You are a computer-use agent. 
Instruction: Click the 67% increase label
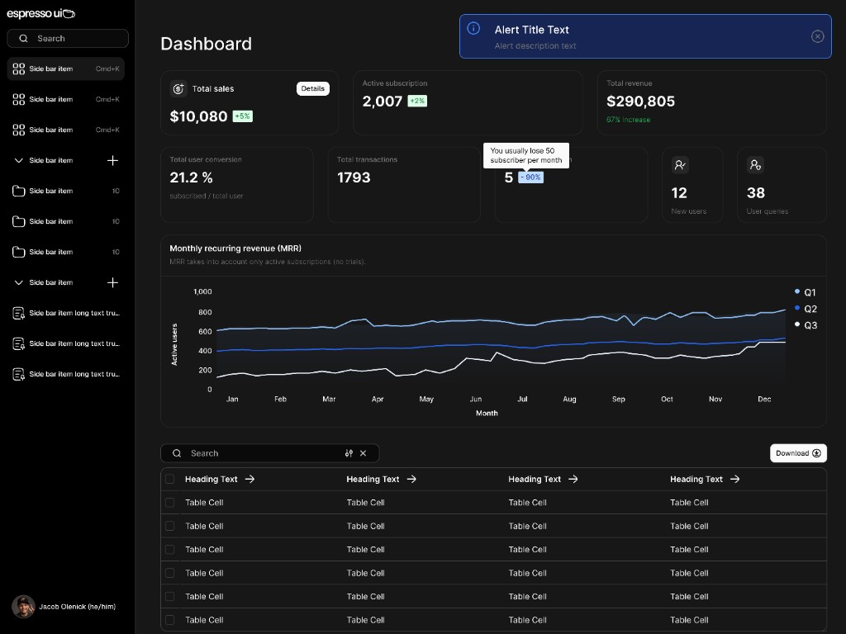coord(628,120)
